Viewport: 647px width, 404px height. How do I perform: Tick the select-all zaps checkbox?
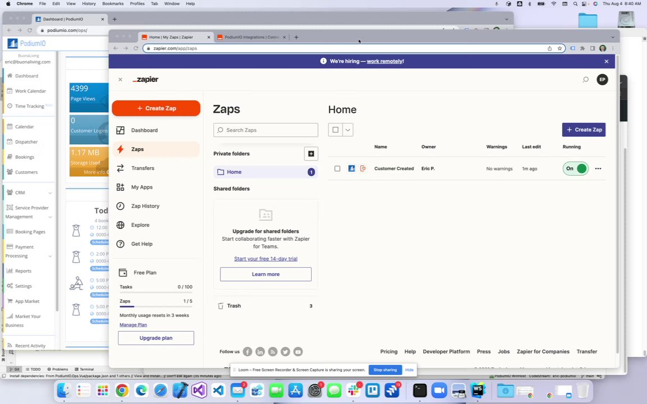coord(335,130)
